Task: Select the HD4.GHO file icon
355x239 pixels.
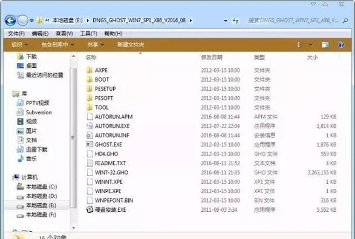Action: click(x=90, y=154)
